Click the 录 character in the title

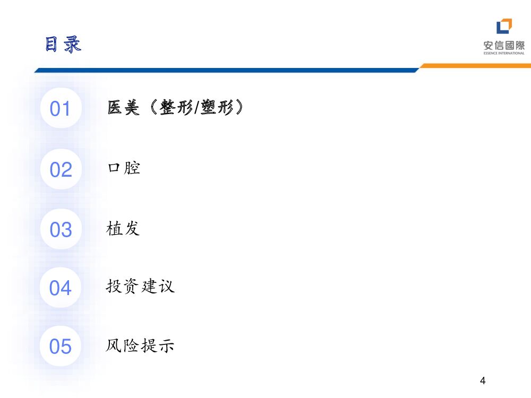point(73,45)
